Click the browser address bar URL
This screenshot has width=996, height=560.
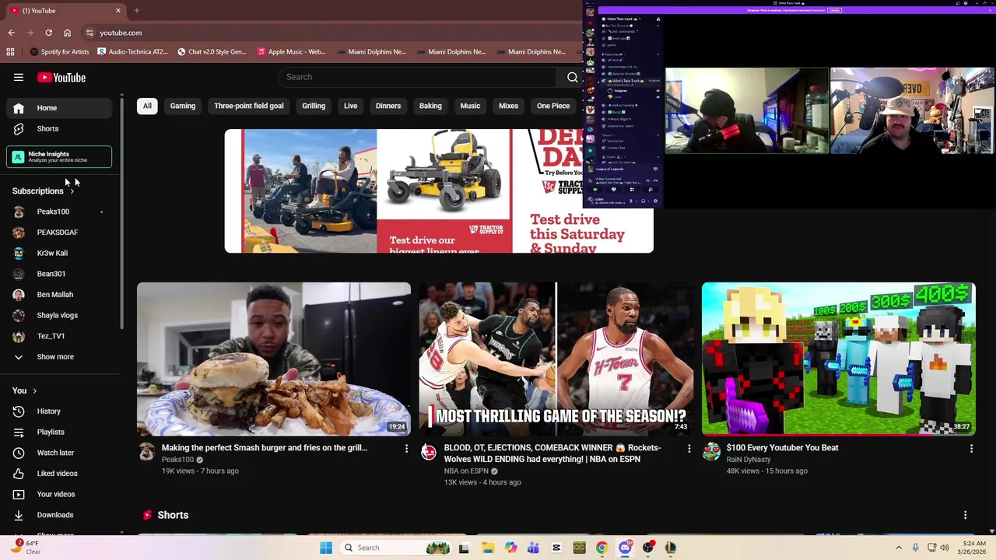coord(121,33)
